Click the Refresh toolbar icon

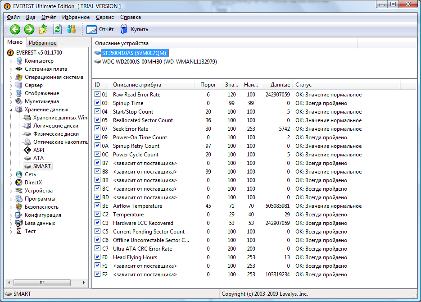[57, 29]
